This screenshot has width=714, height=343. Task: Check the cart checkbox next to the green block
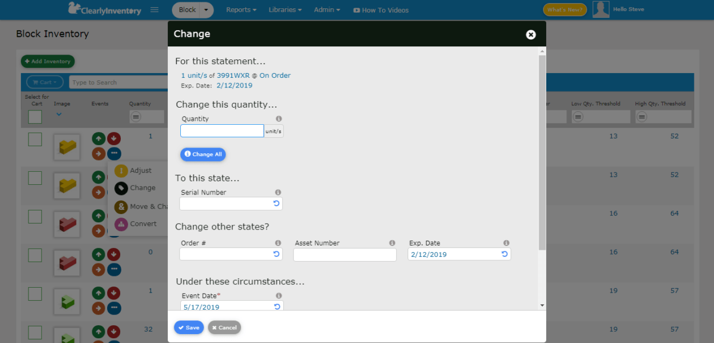pos(35,292)
